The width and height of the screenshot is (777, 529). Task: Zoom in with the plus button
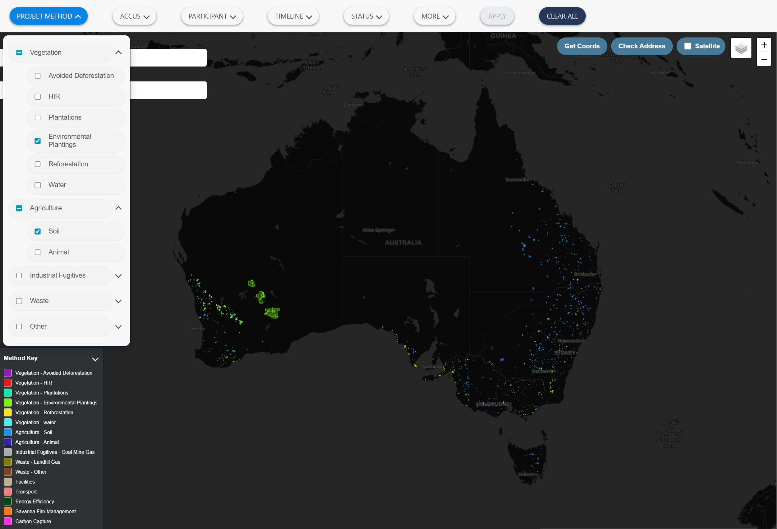(x=764, y=45)
